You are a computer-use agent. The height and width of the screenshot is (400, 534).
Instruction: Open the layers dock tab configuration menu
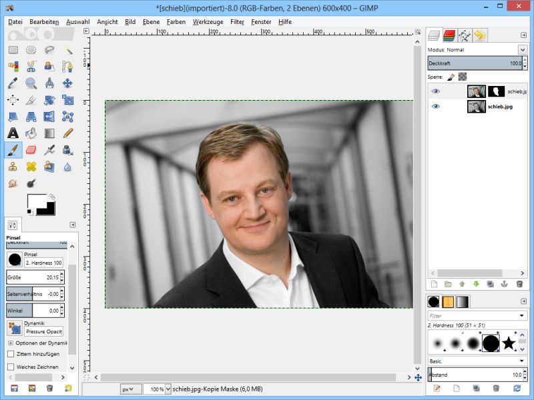524,35
